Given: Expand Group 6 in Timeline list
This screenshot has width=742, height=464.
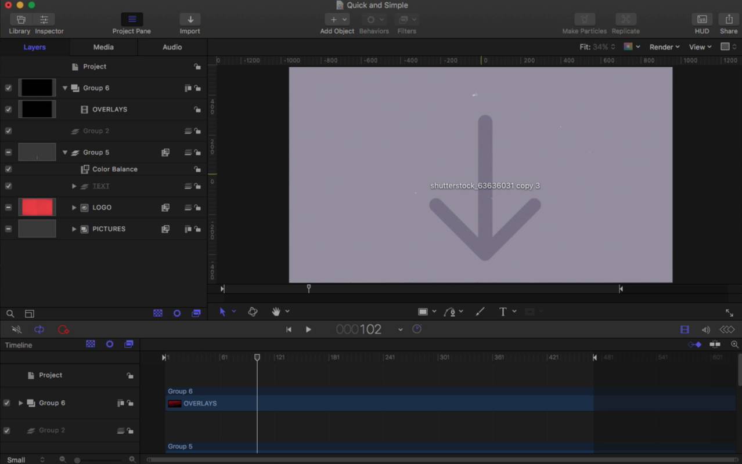Looking at the screenshot, I should [x=20, y=403].
